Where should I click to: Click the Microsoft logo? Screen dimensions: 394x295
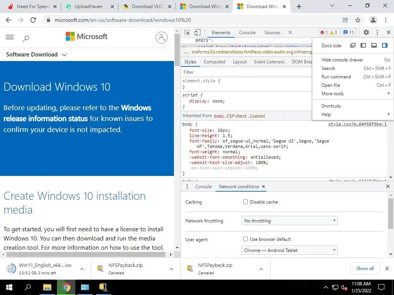point(87,36)
